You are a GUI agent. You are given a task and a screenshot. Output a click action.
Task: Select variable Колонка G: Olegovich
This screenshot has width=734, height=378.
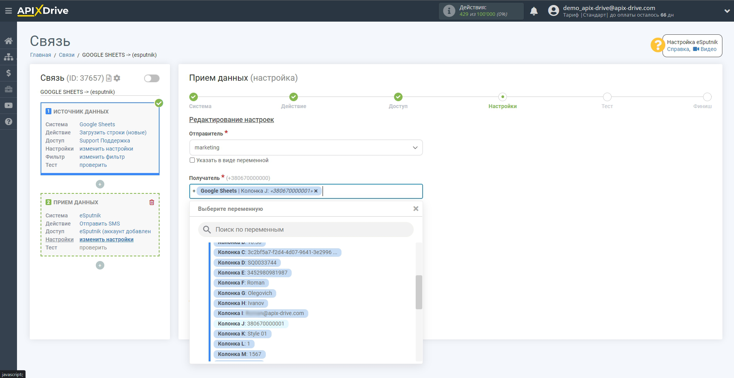tap(245, 293)
